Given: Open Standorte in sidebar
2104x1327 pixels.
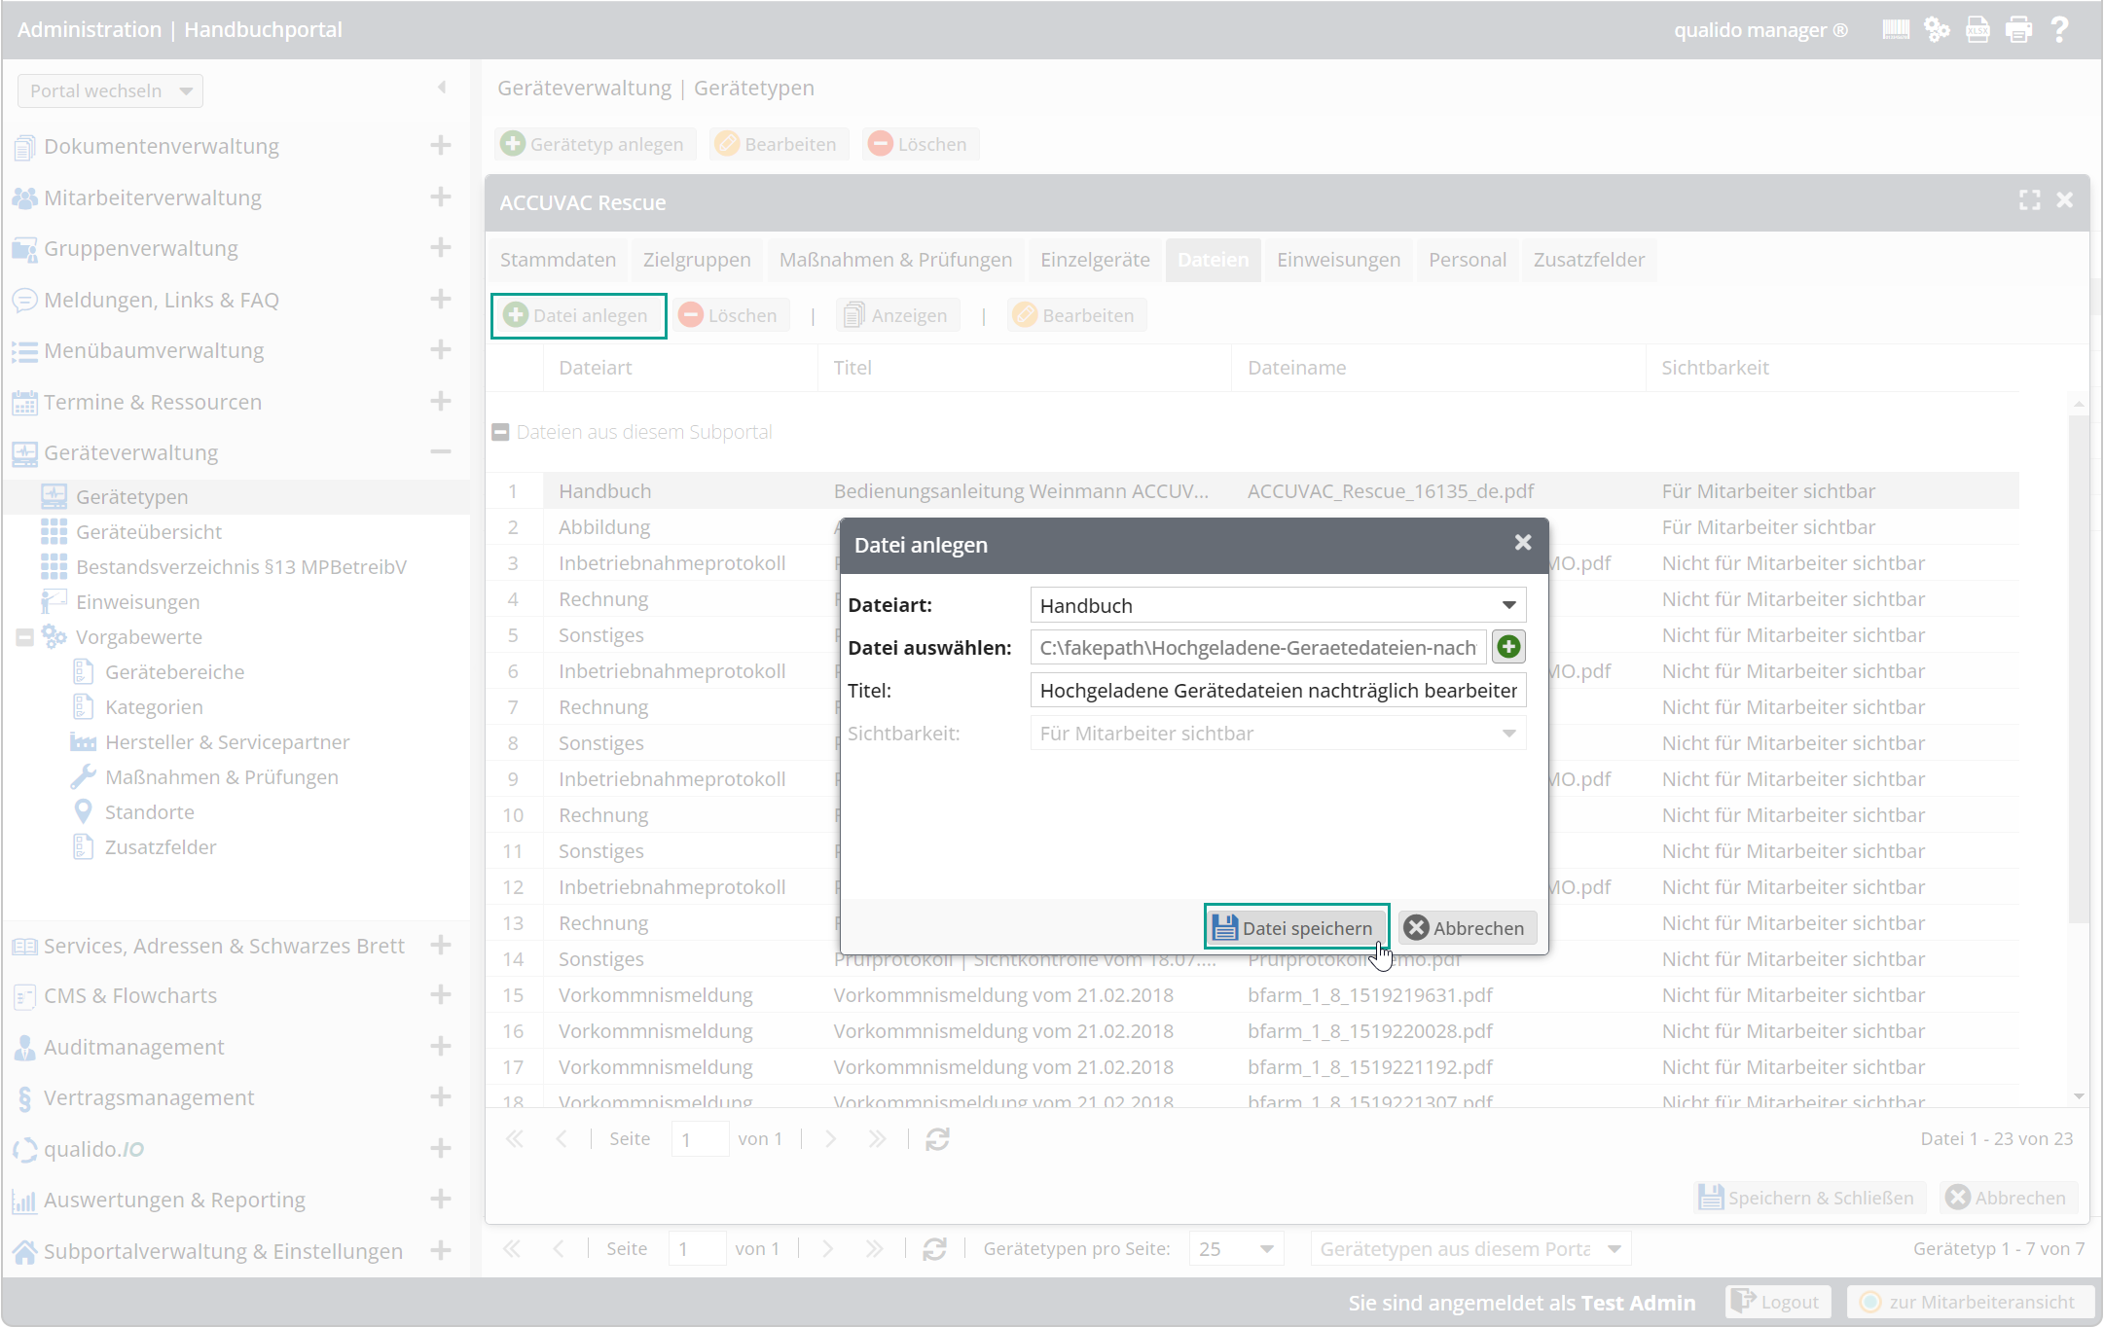Looking at the screenshot, I should 149,812.
